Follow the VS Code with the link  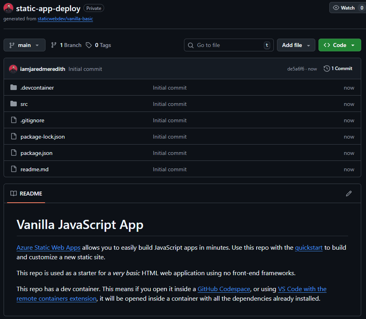(x=302, y=289)
